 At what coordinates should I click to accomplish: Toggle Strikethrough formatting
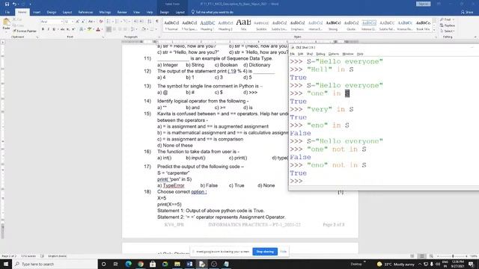(62, 29)
